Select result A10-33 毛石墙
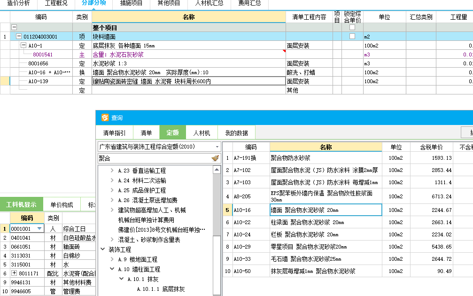 click(326, 259)
